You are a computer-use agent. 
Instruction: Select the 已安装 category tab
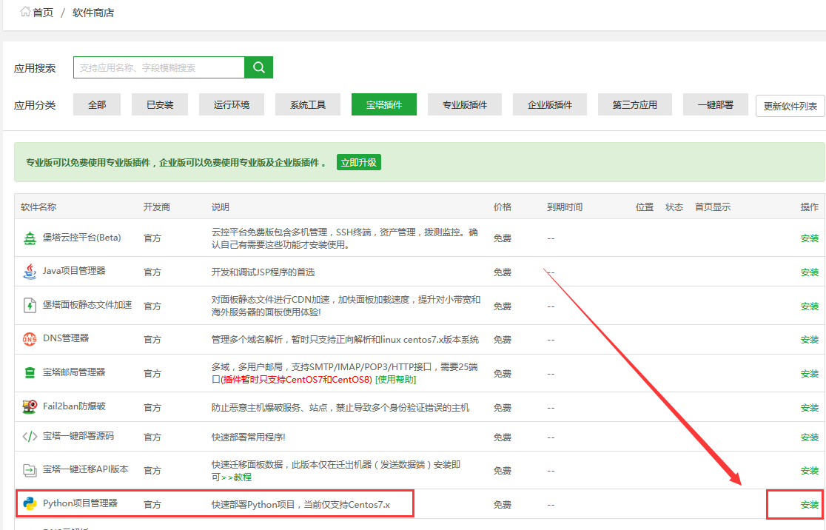click(x=160, y=105)
